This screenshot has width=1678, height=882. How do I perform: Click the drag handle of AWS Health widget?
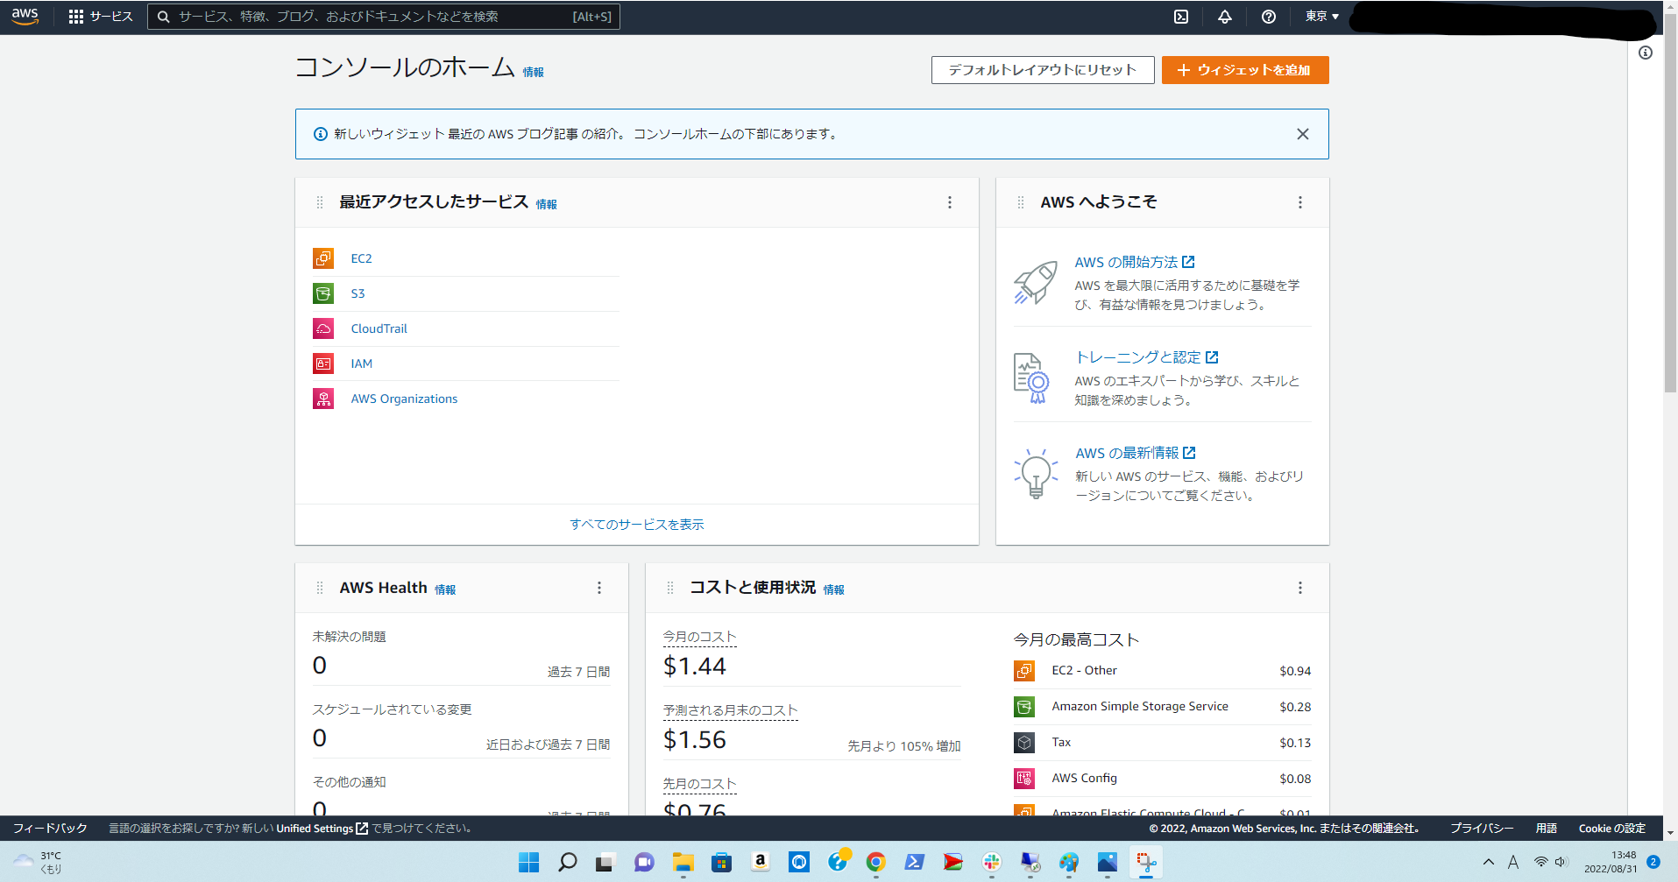pos(320,588)
